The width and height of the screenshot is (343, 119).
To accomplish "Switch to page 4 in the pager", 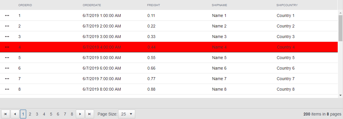I will pyautogui.click(x=44, y=114).
